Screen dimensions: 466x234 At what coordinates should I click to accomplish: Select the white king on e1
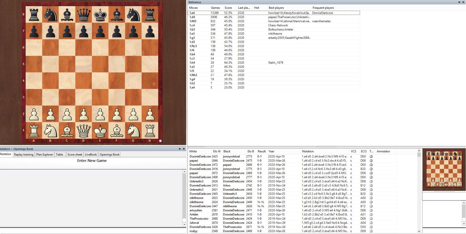point(100,131)
